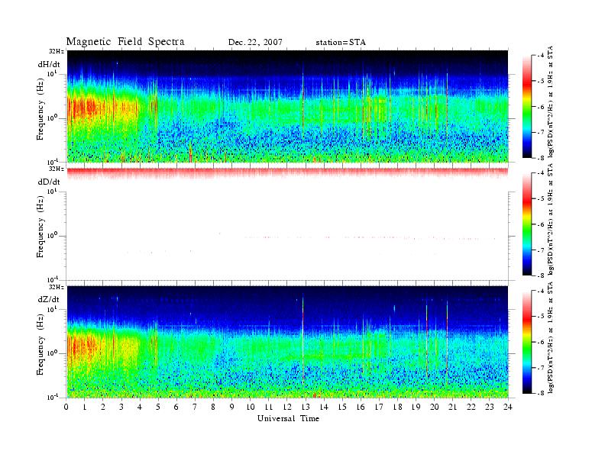
Task: Click the "dH/dt" panel label
Action: click(x=49, y=64)
